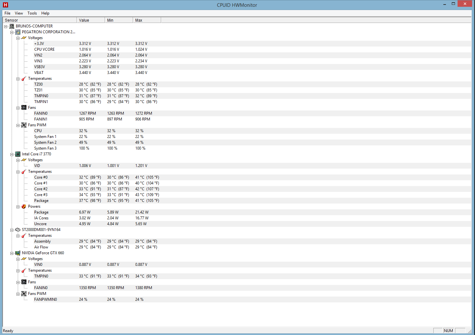Click the 21.42 W max Package power

142,212
